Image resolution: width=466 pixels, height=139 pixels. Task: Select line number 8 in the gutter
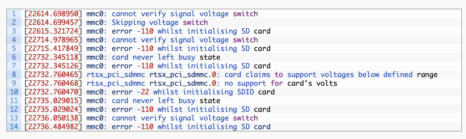pyautogui.click(x=14, y=75)
